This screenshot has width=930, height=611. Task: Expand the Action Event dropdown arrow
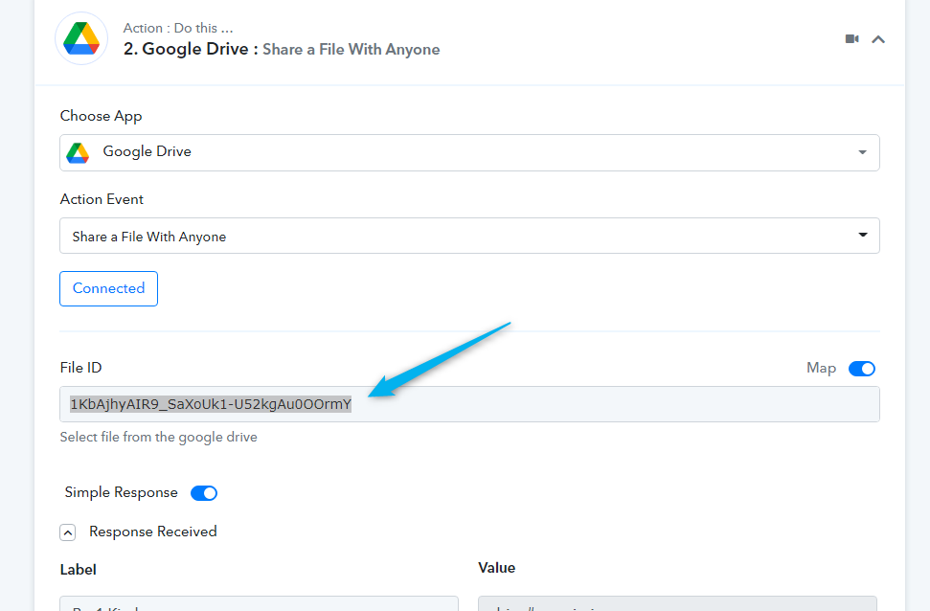pyautogui.click(x=863, y=235)
